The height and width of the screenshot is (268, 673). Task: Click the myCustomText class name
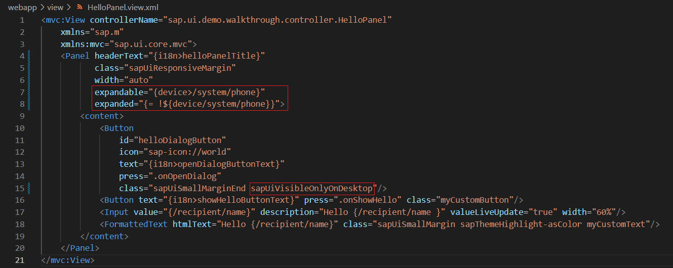pyautogui.click(x=617, y=224)
